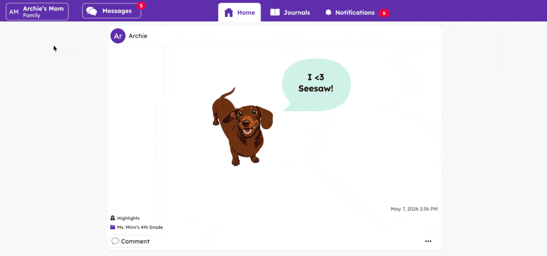Open the Highlights label

point(129,218)
